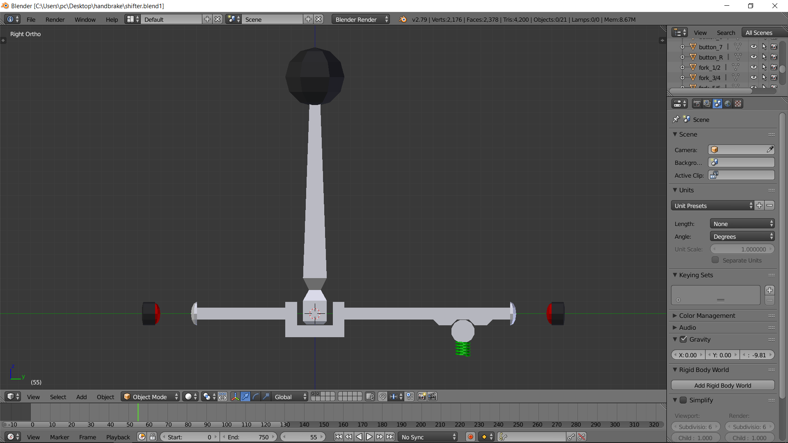Viewport: 788px width, 443px height.
Task: Open the Playback menu in timeline
Action: tap(118, 437)
